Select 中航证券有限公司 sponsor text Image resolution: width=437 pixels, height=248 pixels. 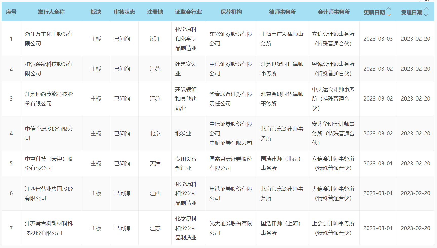[231, 143]
